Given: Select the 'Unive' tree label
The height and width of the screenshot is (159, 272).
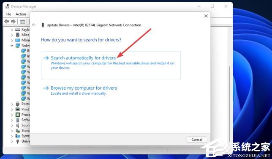Looking at the screenshot, I should point(25,141).
